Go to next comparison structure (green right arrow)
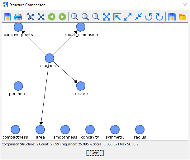The width and height of the screenshot is (190, 160). tap(62, 17)
